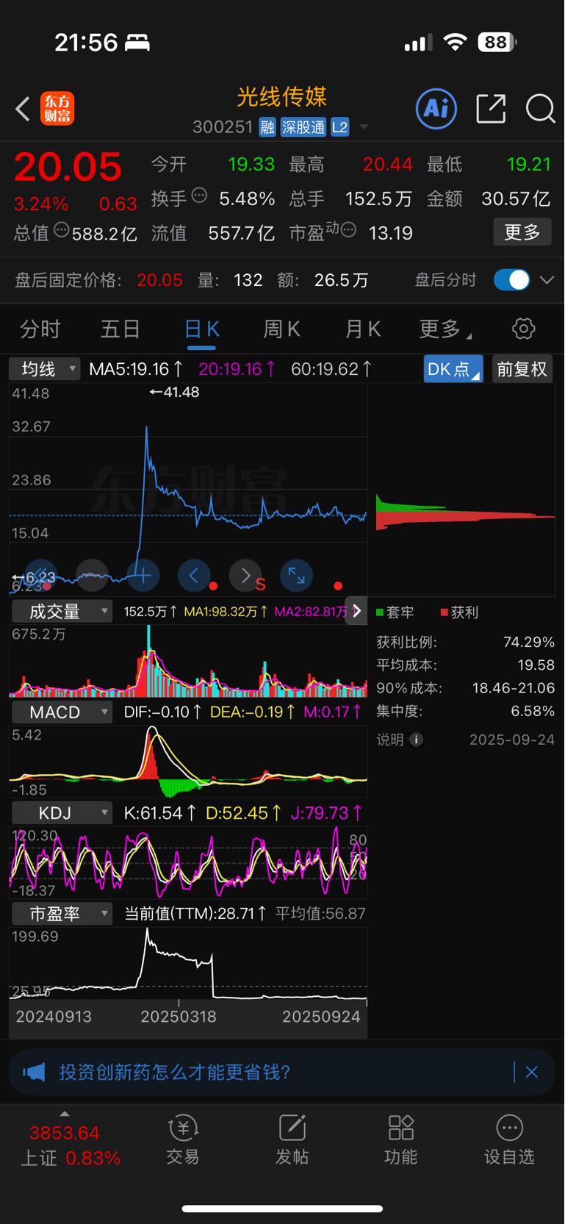565x1224 pixels.
Task: Tap 平均成本 value 19.58
Action: pyautogui.click(x=536, y=665)
